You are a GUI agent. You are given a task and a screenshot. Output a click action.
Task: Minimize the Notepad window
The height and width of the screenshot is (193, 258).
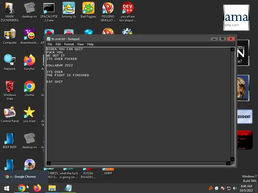tap(214, 39)
